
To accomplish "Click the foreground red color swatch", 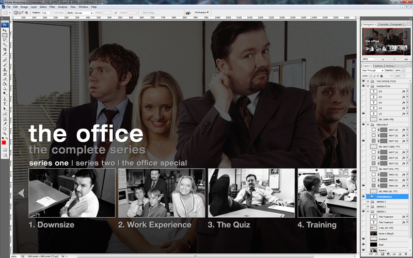I will (4, 142).
